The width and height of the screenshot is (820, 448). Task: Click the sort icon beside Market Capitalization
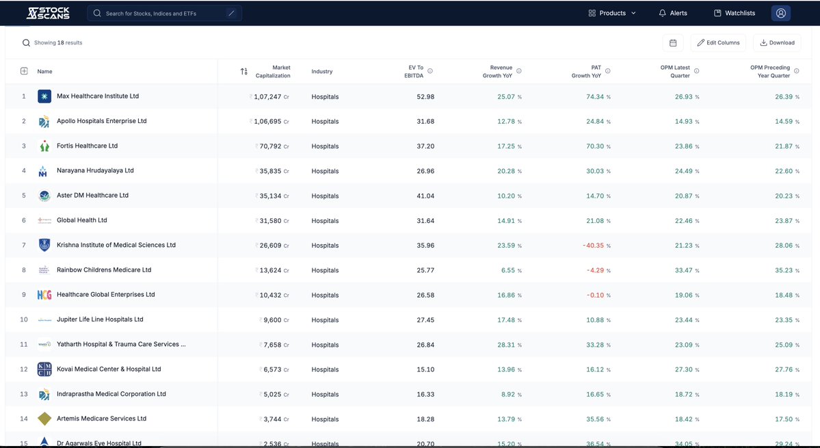click(x=243, y=71)
